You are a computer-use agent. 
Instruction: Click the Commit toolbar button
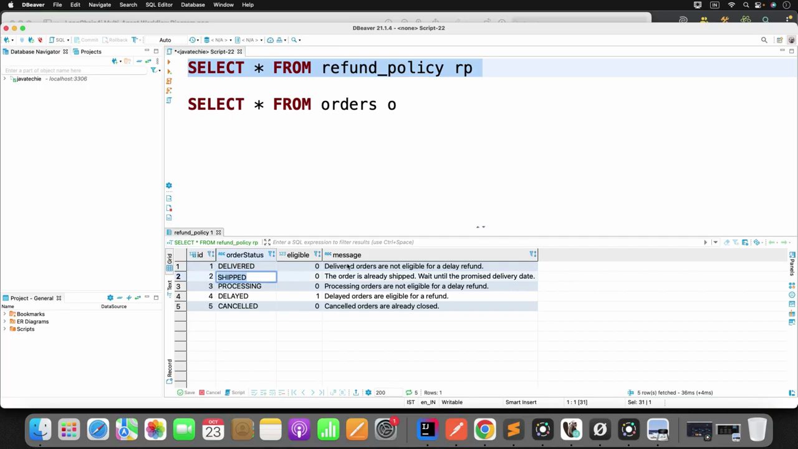coord(86,40)
